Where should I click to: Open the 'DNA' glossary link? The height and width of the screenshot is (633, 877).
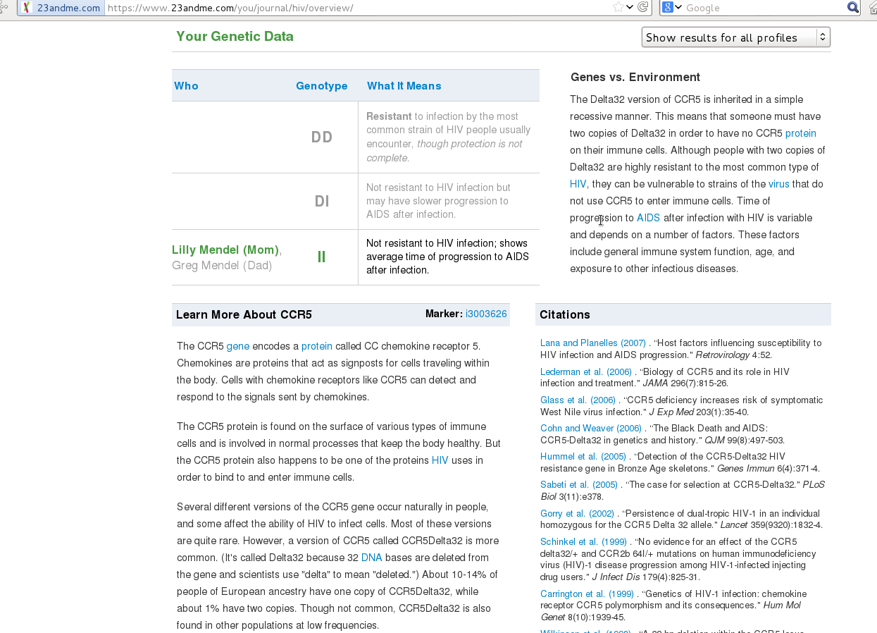click(371, 558)
